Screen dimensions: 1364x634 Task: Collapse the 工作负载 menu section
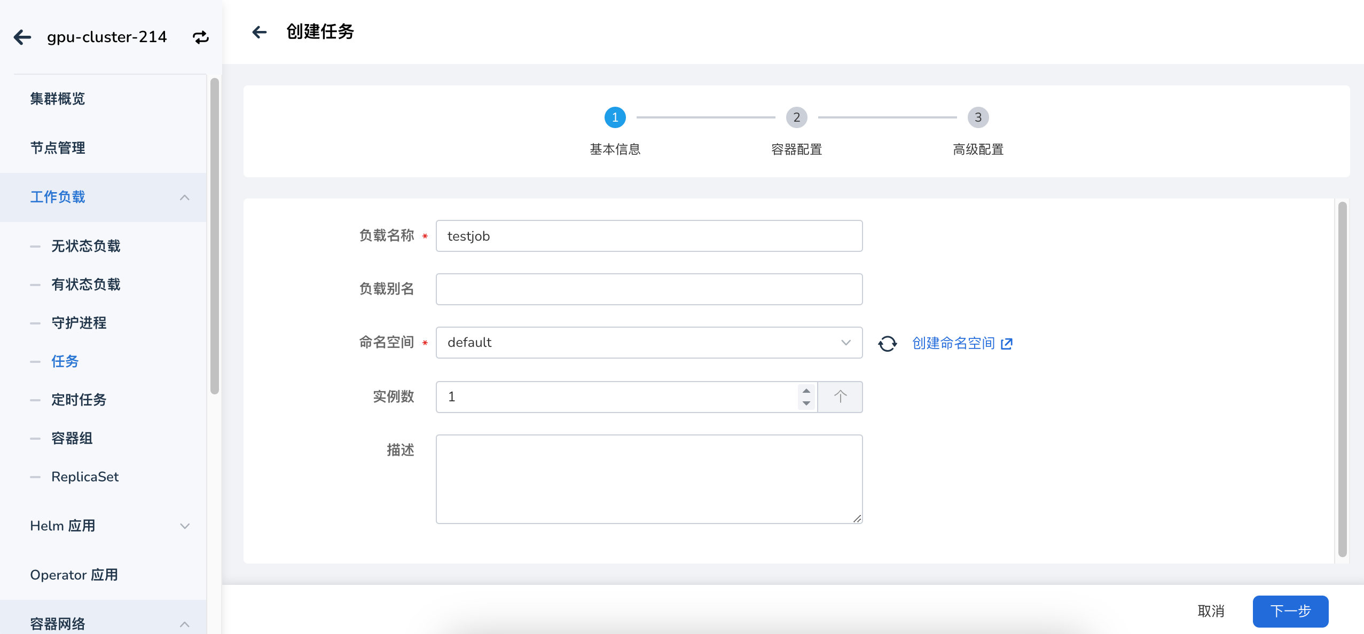pyautogui.click(x=185, y=197)
